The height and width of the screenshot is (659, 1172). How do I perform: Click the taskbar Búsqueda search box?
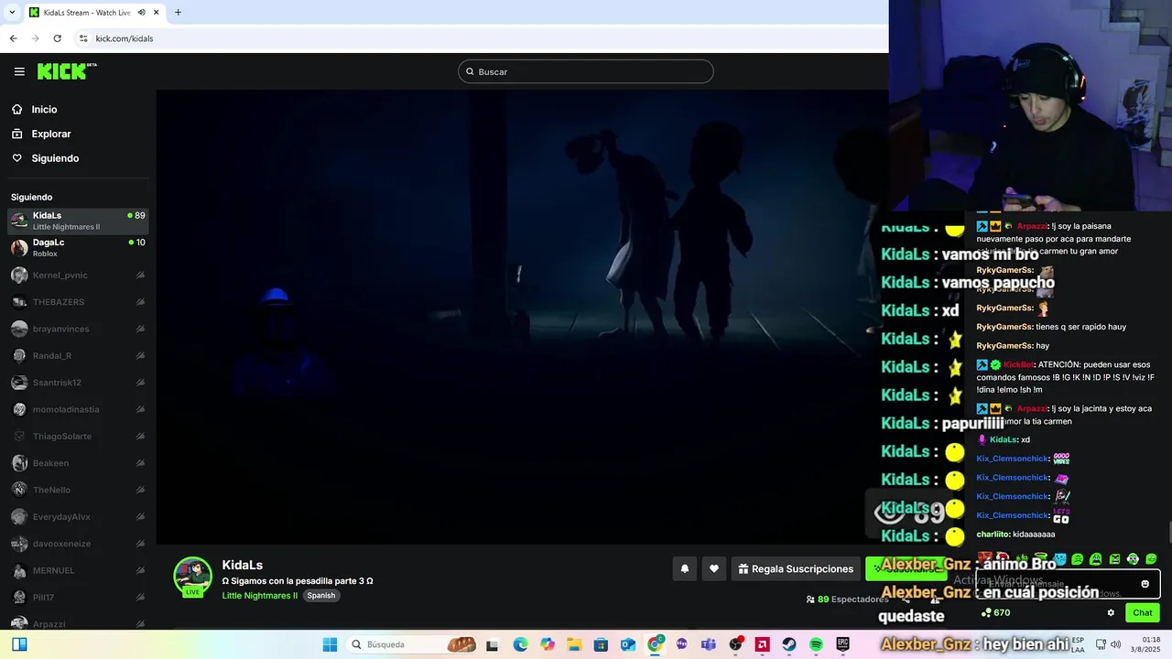click(412, 644)
